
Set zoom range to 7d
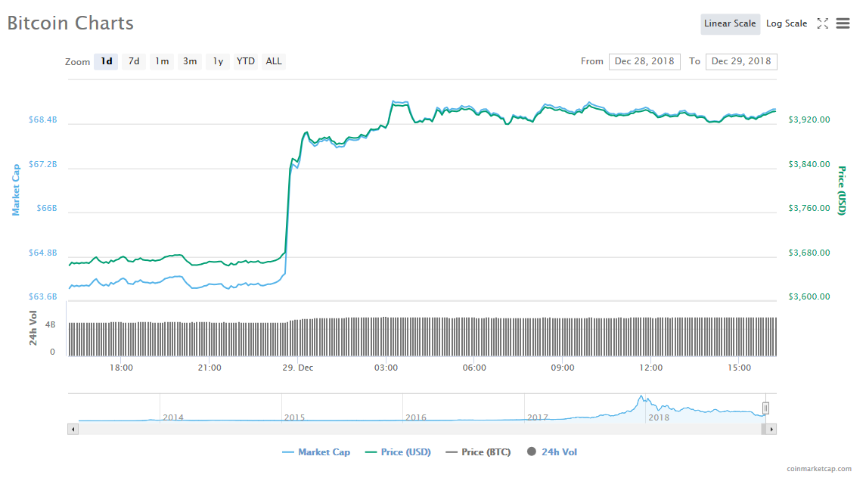pyautogui.click(x=134, y=61)
